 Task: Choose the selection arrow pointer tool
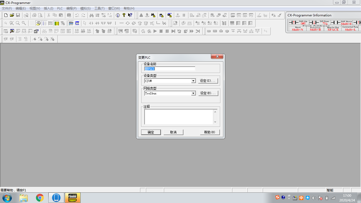[x=85, y=23]
